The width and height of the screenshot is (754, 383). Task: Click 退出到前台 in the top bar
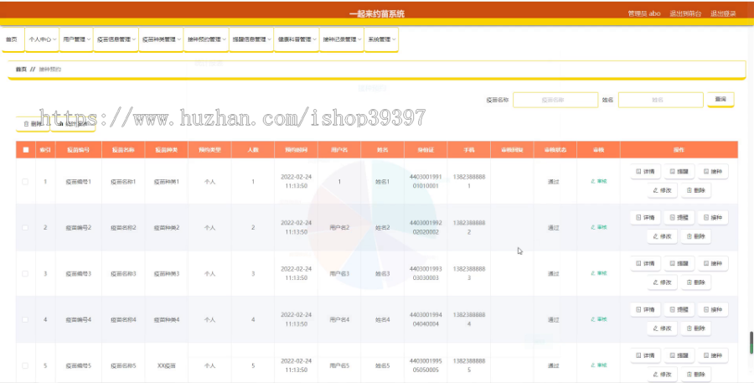point(685,13)
